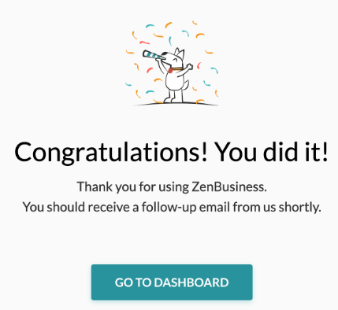Click the word 'shortly' in message
The height and width of the screenshot is (310, 338).
299,207
